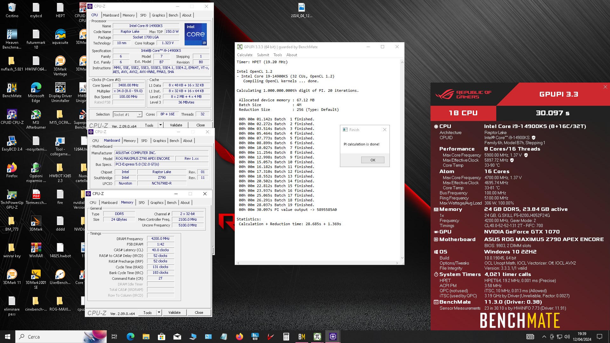Launch WinRAR from the desktop
This screenshot has width=610, height=343.
click(x=36, y=250)
